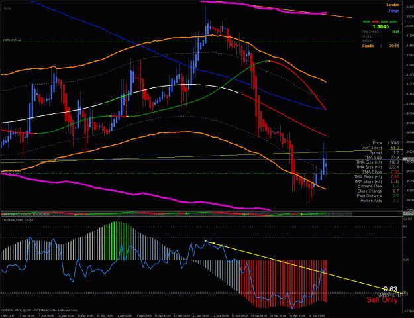Screen dimensions: 414x318
Task: Click the orange London session label
Action: (393, 5)
